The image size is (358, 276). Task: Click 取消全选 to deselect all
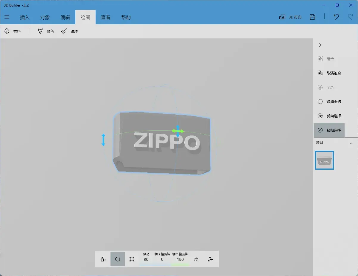(329, 102)
